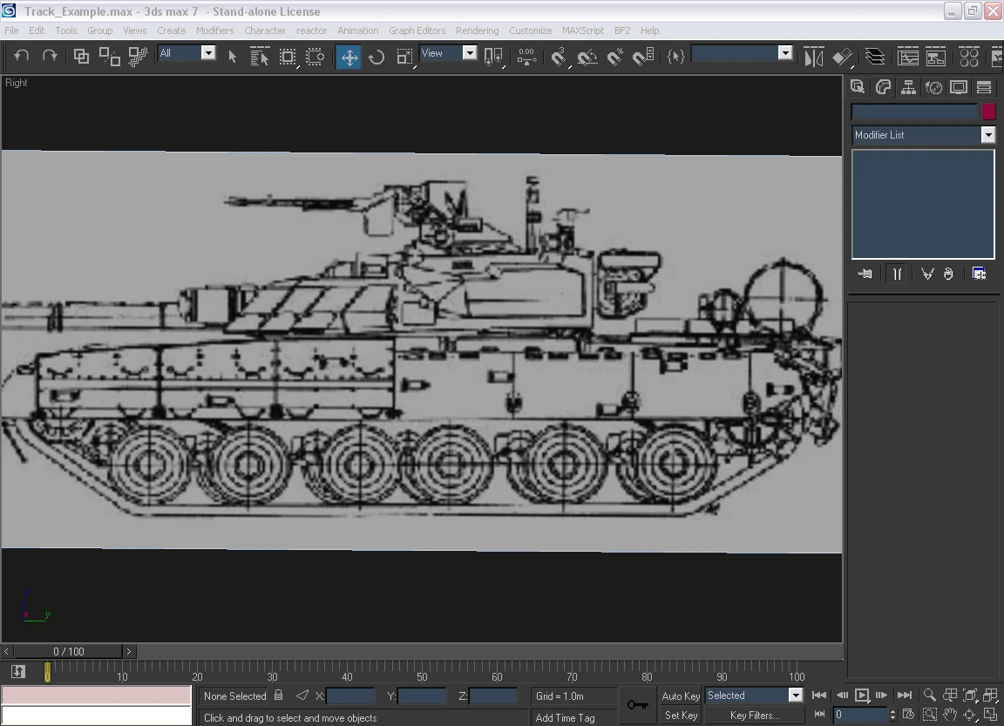Activate the Mirror tool

point(814,56)
